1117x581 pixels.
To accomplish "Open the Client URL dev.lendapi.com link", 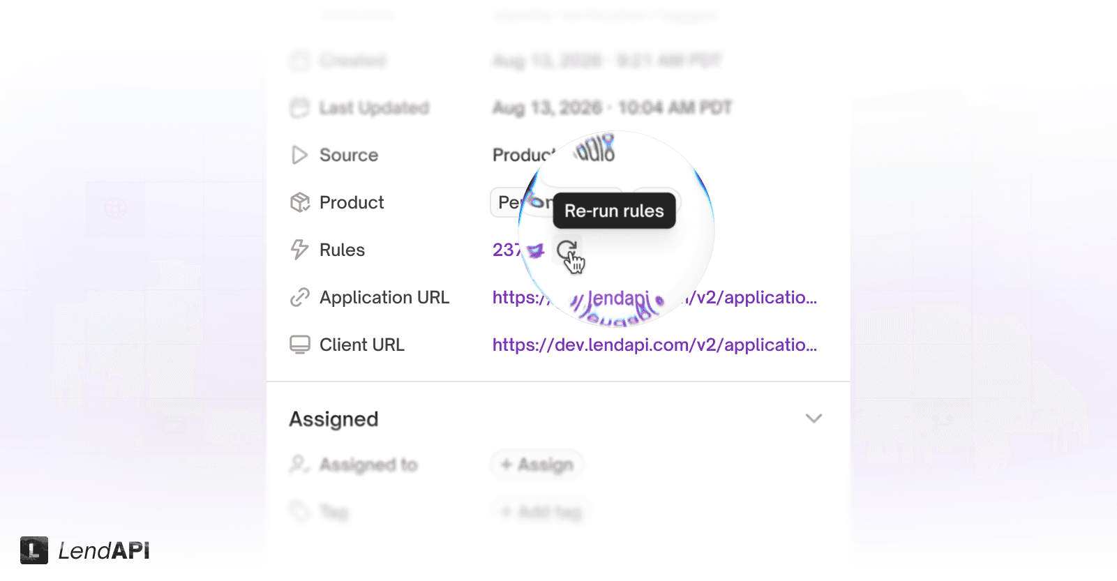I will [654, 345].
